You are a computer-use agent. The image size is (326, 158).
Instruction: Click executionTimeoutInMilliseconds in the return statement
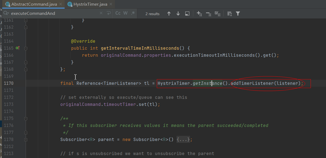214,55
